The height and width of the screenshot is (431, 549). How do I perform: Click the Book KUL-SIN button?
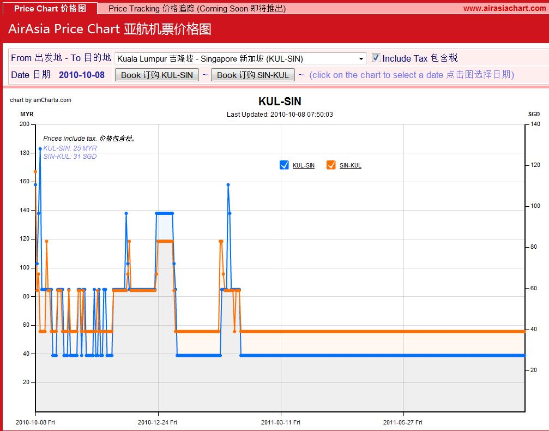(x=157, y=75)
